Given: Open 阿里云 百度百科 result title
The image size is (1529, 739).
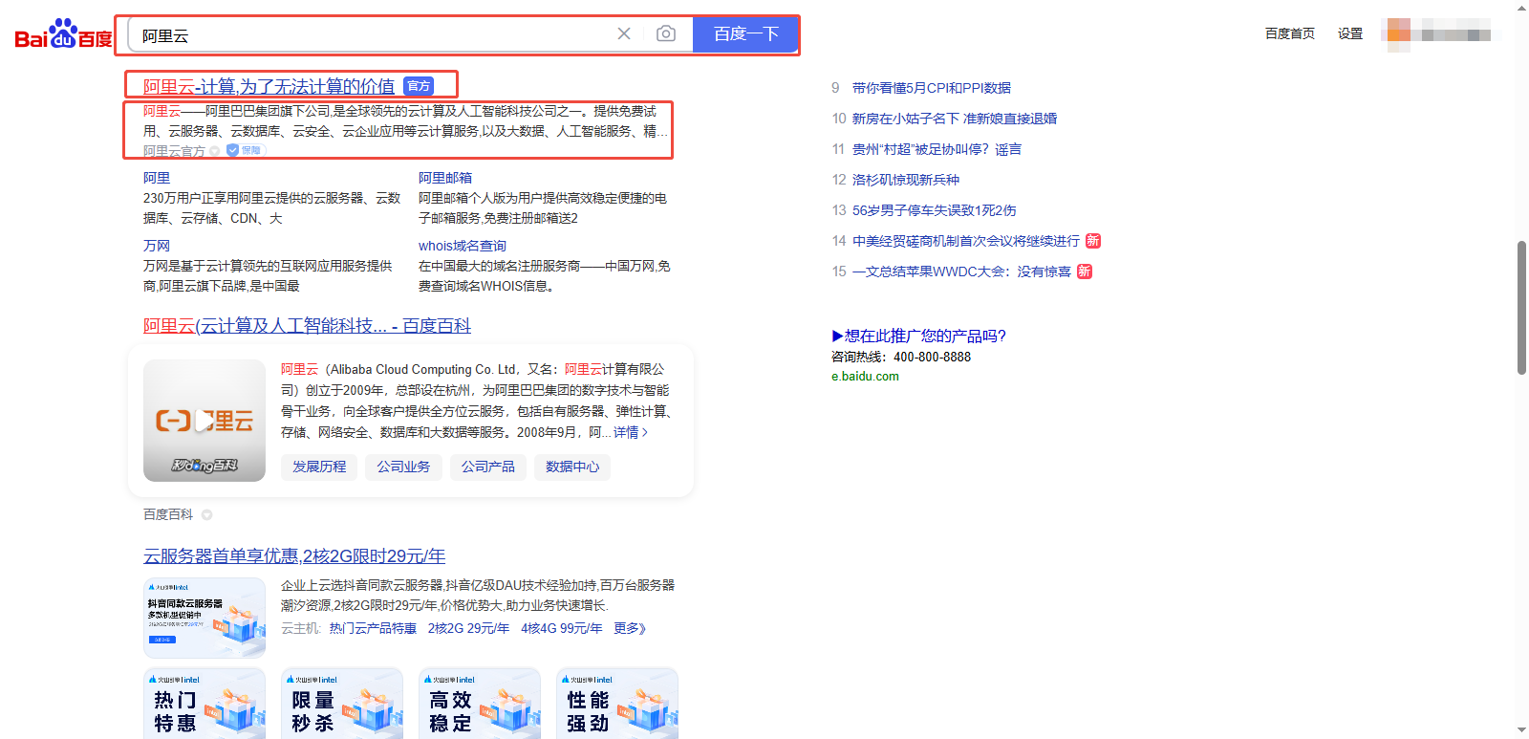Looking at the screenshot, I should click(x=307, y=326).
